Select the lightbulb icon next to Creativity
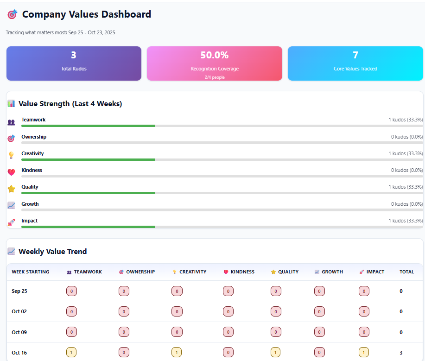This screenshot has width=425, height=361. [x=10, y=155]
